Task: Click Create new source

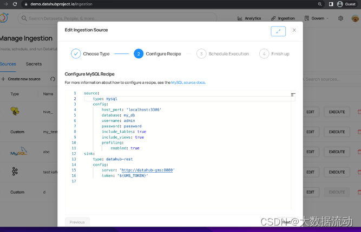Action: [x=21, y=79]
